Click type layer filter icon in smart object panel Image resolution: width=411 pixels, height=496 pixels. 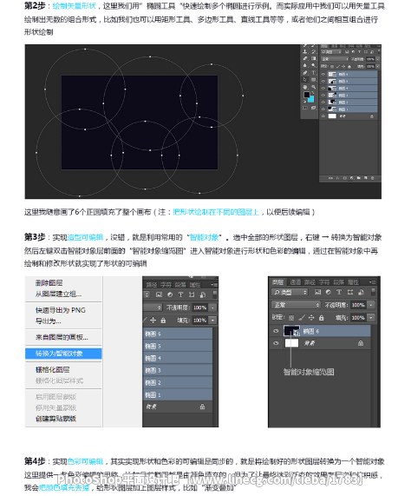339,292
